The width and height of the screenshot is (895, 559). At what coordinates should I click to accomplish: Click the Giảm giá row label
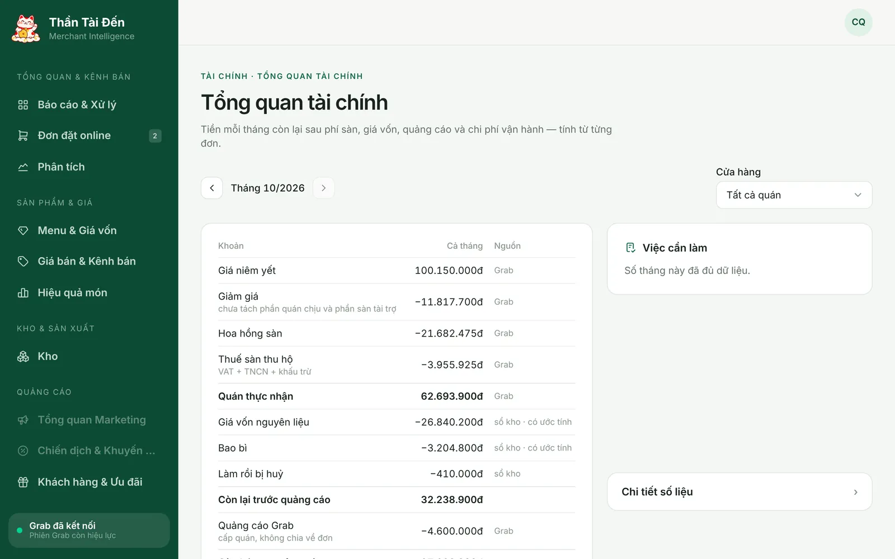point(238,296)
